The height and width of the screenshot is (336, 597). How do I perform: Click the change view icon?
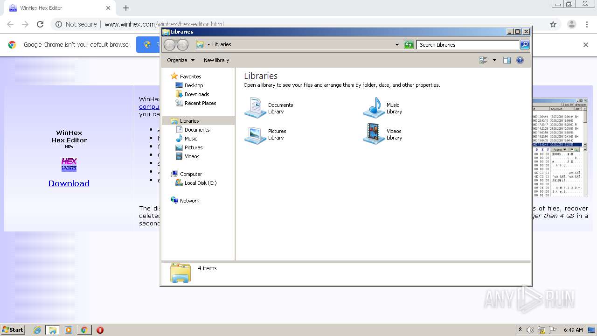tap(483, 60)
